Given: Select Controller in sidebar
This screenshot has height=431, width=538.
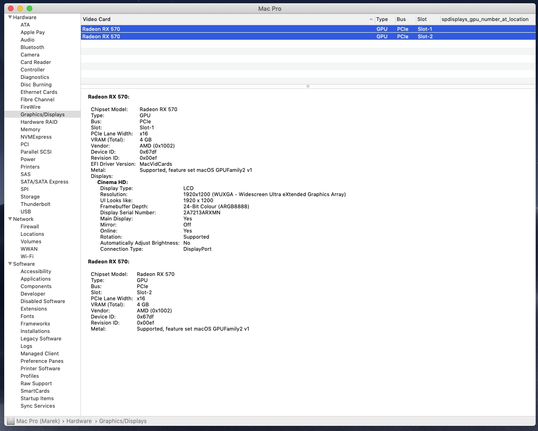Looking at the screenshot, I should point(33,70).
